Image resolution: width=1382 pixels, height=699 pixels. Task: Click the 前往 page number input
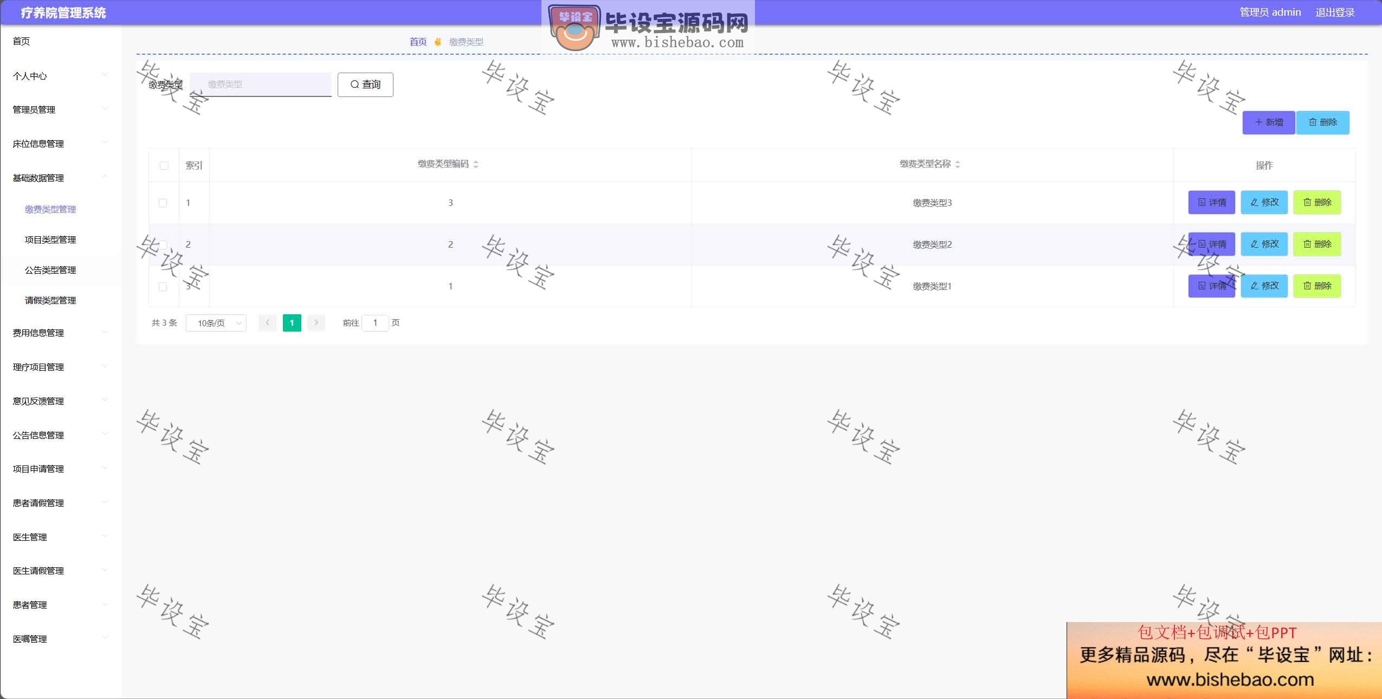click(x=375, y=323)
